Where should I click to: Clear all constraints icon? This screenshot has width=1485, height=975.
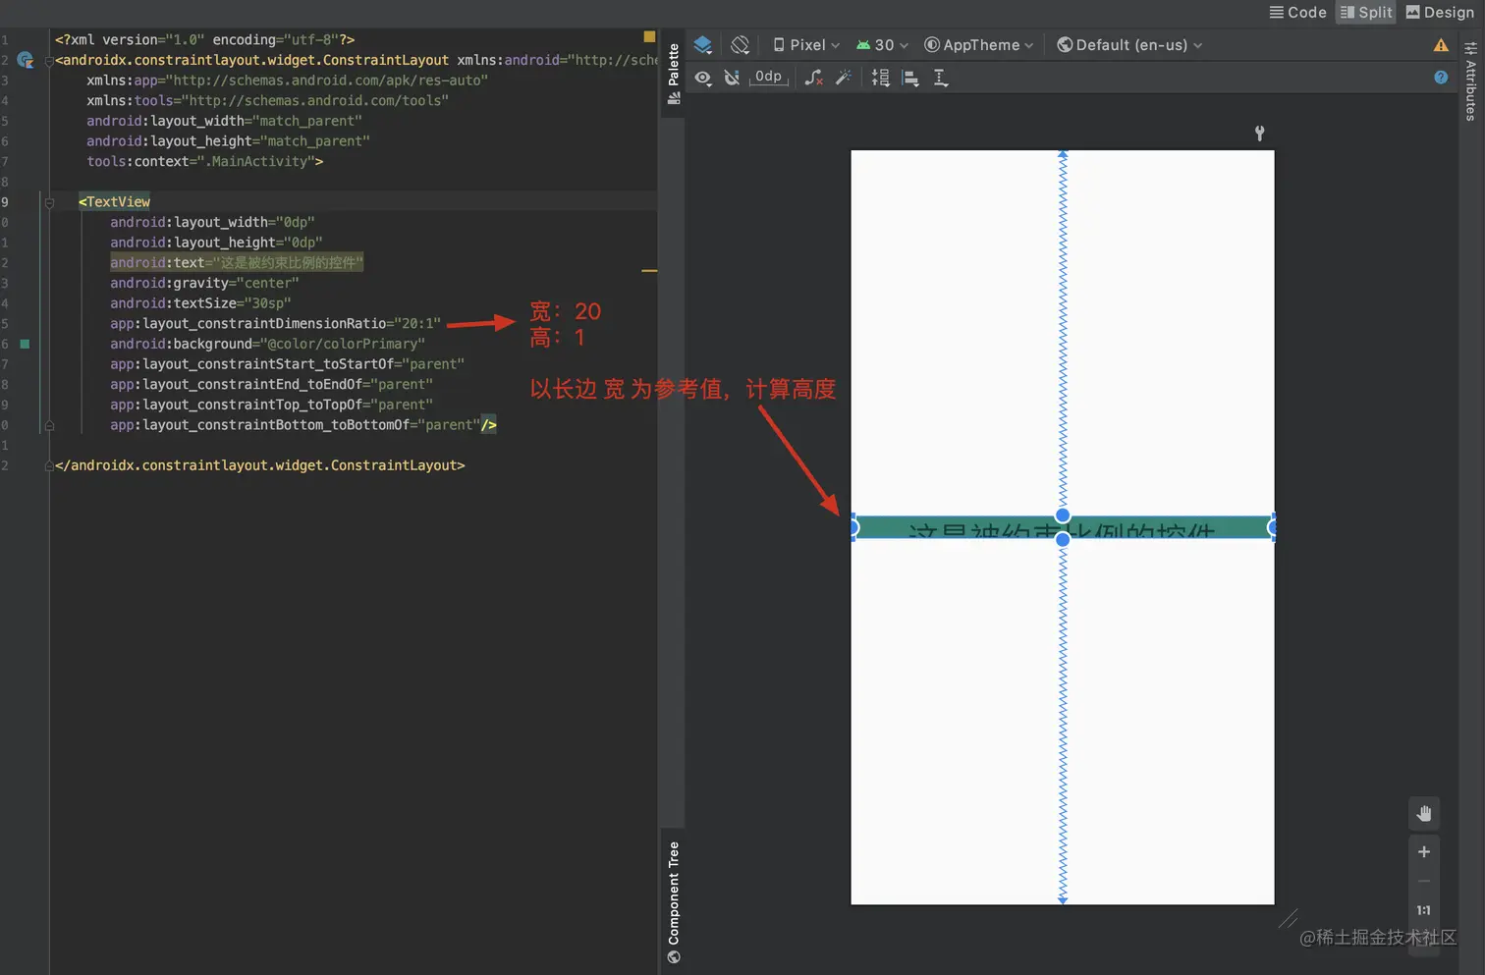813,78
